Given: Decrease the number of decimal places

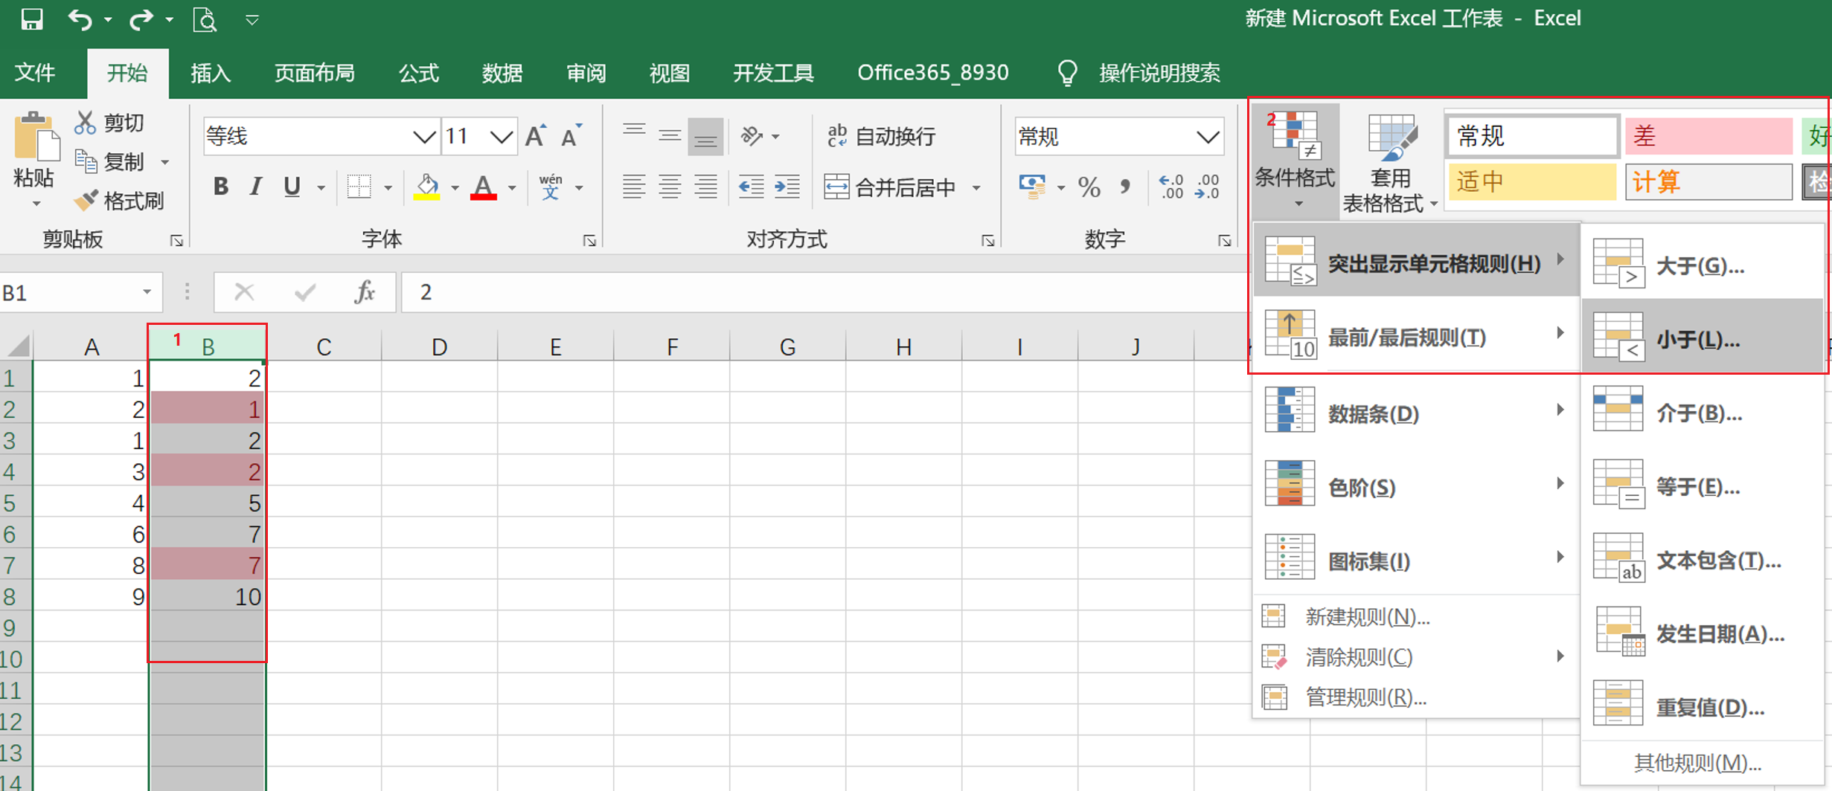Looking at the screenshot, I should (1207, 187).
